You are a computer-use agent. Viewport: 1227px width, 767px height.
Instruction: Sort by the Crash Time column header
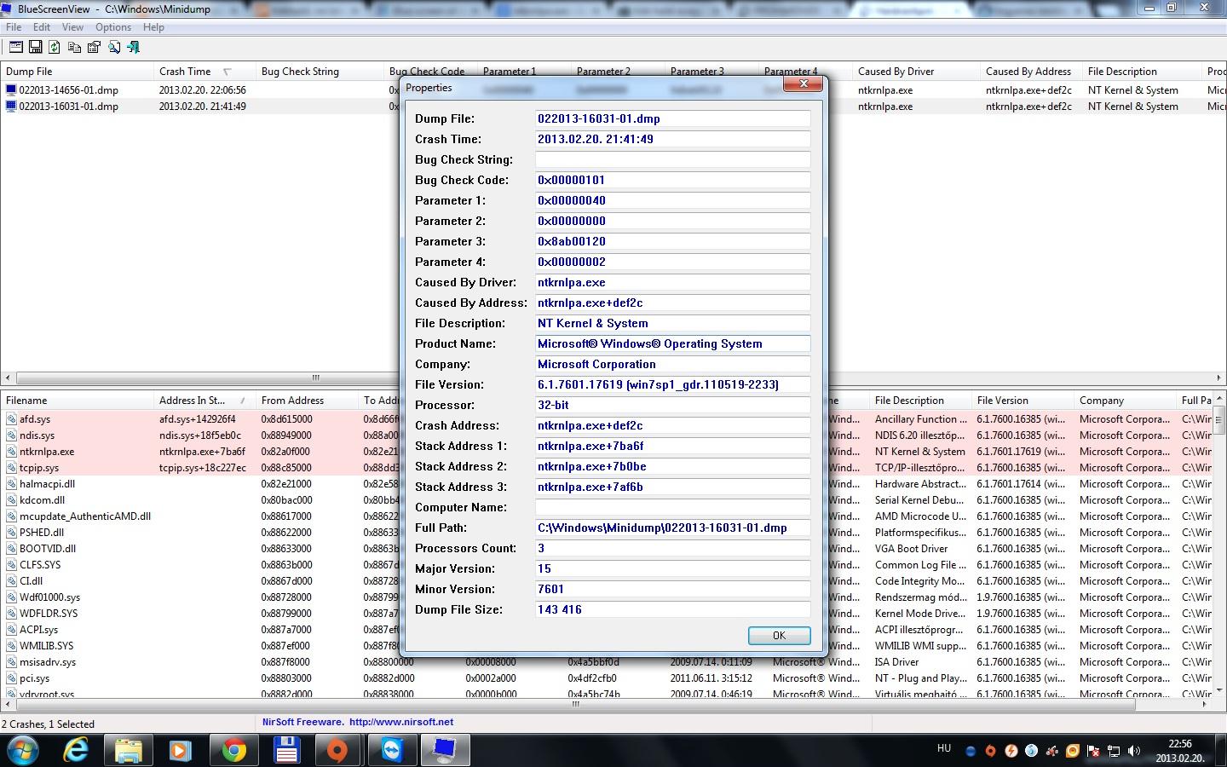pyautogui.click(x=204, y=72)
